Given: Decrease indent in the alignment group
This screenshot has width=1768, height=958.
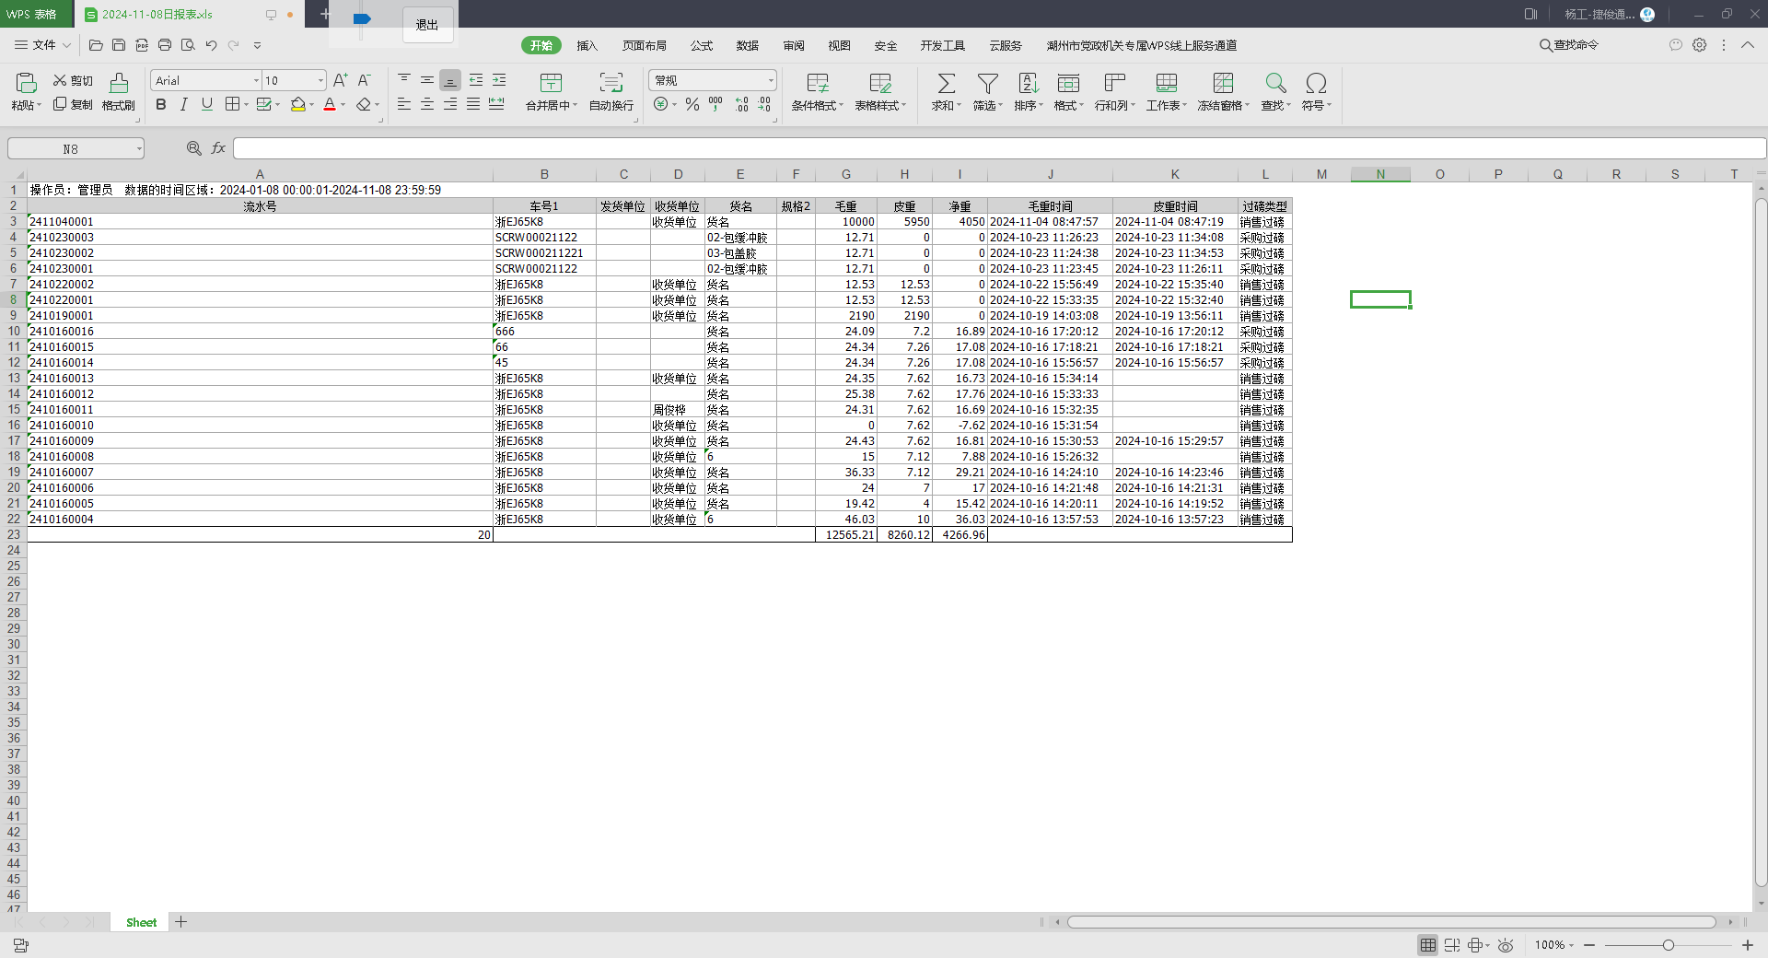Looking at the screenshot, I should (475, 81).
